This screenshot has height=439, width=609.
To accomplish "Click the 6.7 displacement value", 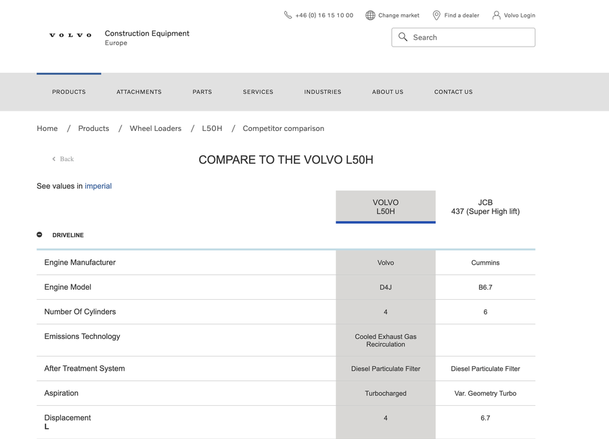I will pos(485,418).
